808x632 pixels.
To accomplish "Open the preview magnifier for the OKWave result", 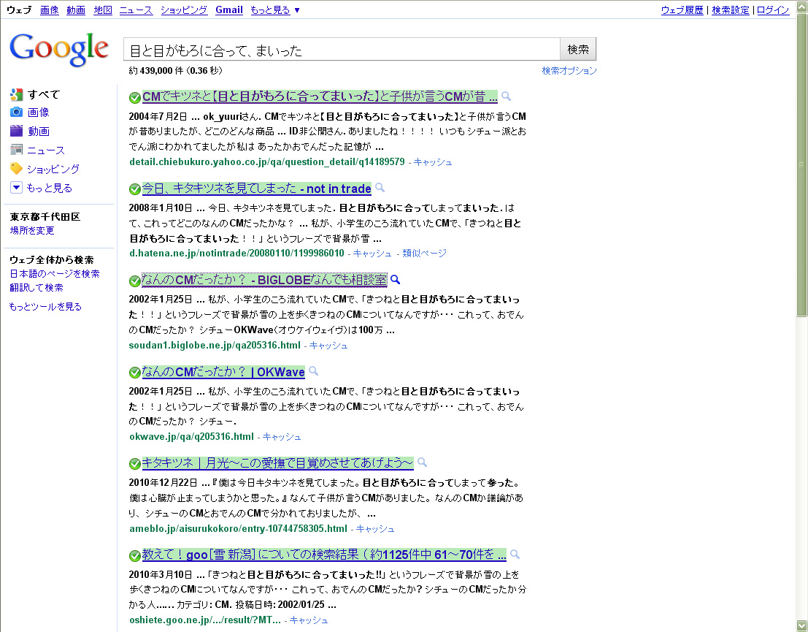I will 313,371.
